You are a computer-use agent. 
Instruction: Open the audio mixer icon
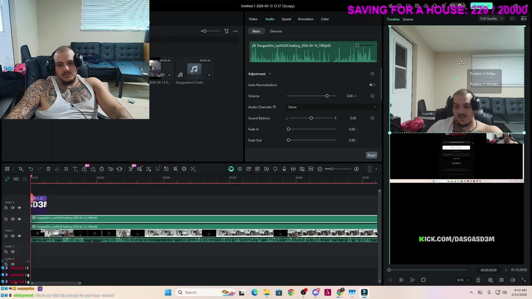293,169
